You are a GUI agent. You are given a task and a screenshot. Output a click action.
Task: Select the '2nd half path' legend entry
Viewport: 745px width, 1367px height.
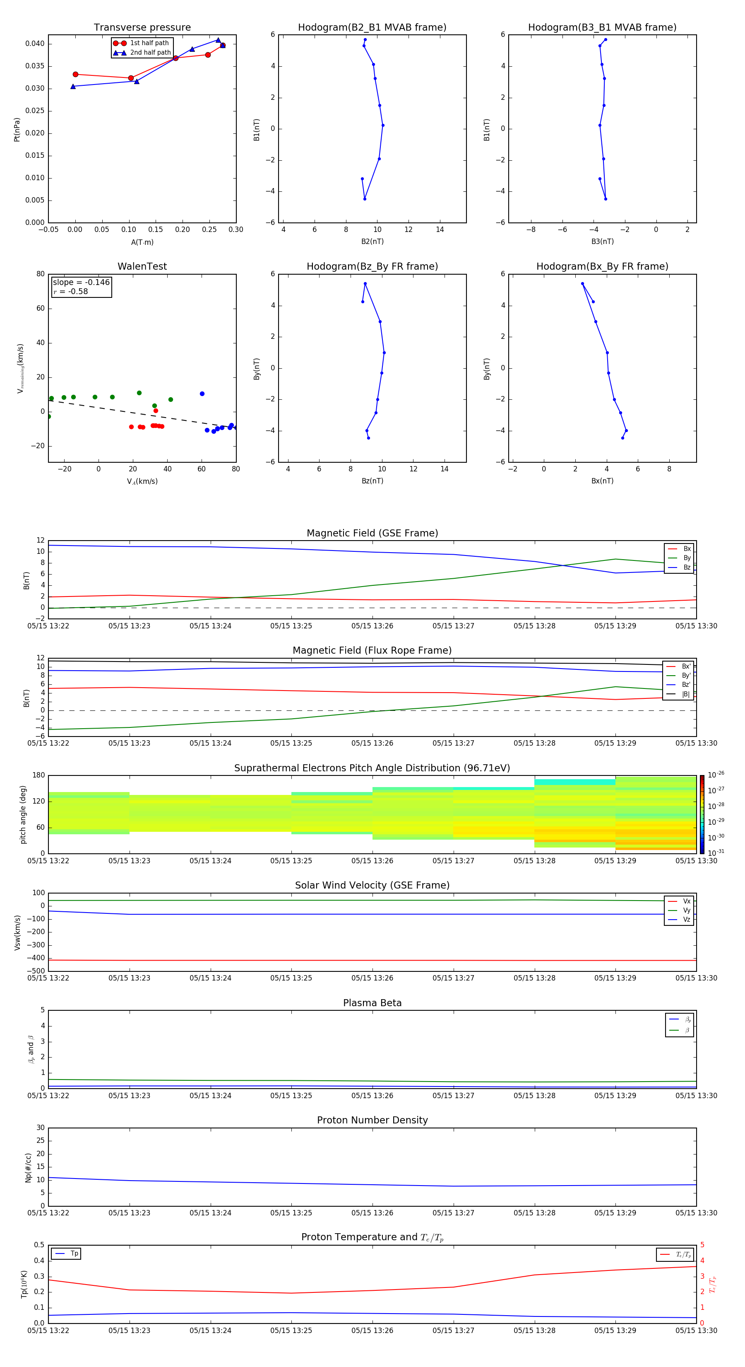tap(142, 53)
